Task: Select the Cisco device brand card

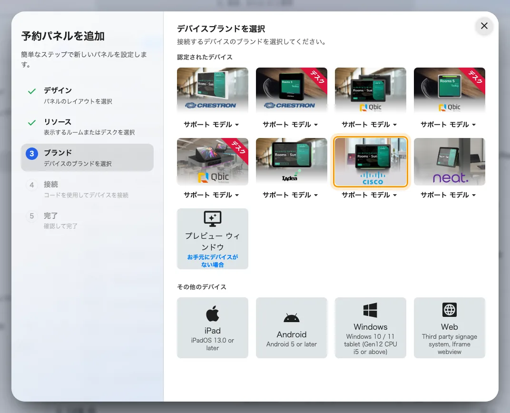Action: click(371, 162)
